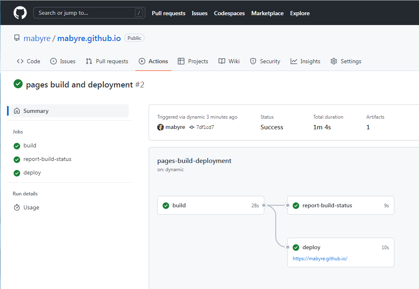Click the Public visibility badge
This screenshot has width=419, height=289.
tap(135, 38)
